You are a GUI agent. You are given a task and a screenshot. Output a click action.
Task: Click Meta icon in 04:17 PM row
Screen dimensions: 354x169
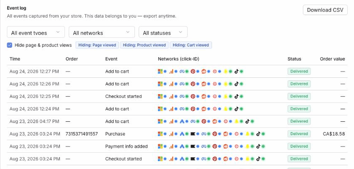[193, 121]
